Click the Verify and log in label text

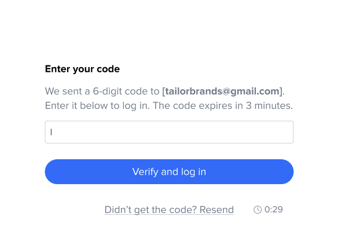(x=169, y=172)
